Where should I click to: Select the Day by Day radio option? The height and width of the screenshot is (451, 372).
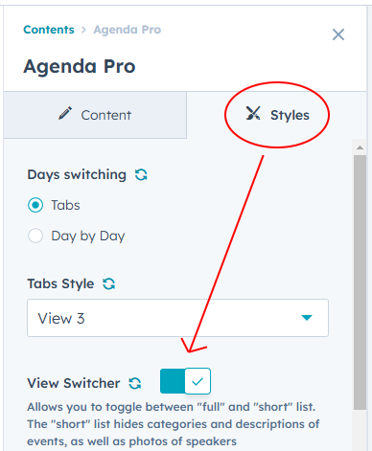coord(35,236)
